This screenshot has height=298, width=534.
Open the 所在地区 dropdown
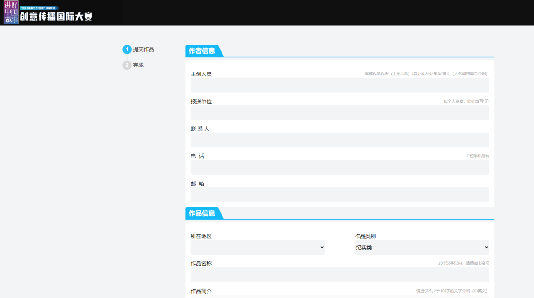tap(258, 248)
